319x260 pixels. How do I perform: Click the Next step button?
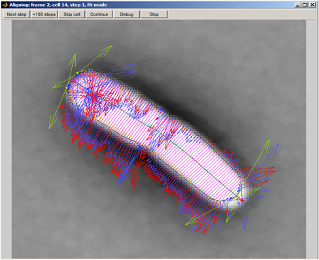pos(16,14)
